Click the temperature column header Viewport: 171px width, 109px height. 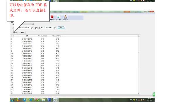(x=42, y=36)
